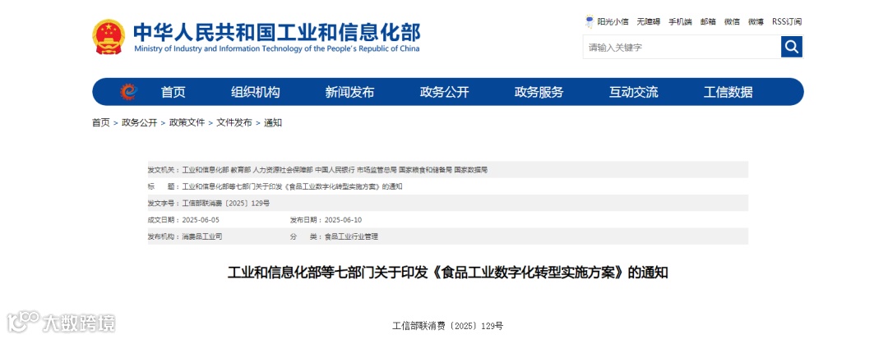Click the centered document number 工信部联消费〔2025〕129号
Viewport: 888px width, 339px height.
point(448,326)
